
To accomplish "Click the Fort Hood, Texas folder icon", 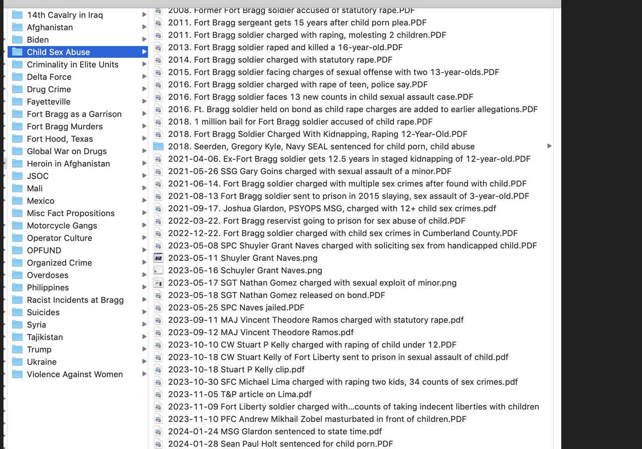I will click(x=18, y=139).
